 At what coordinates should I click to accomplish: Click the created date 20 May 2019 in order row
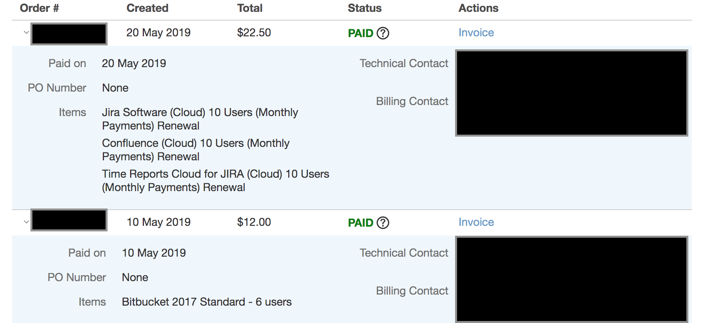coord(159,33)
